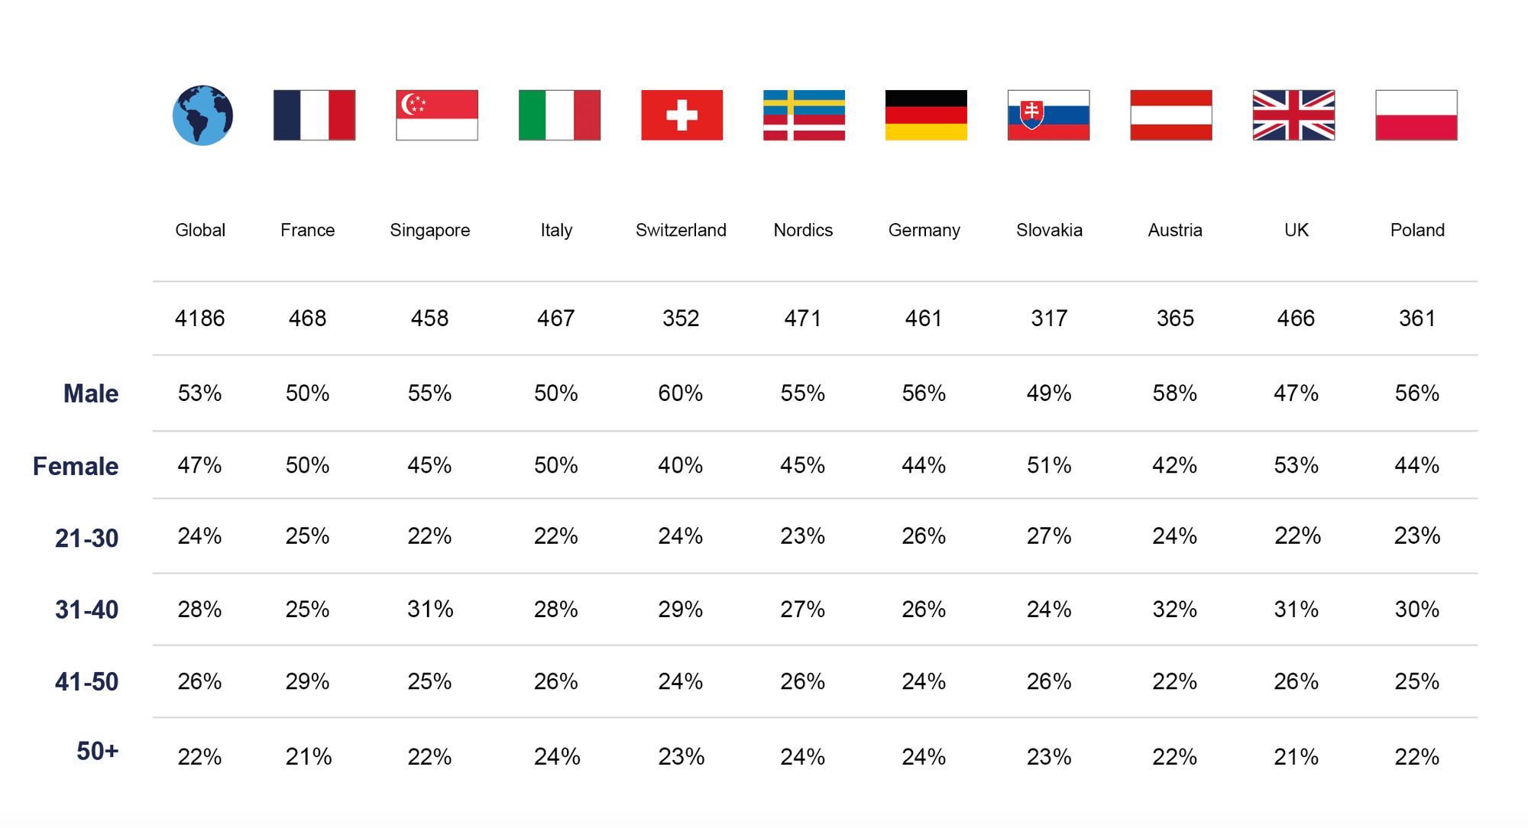Click the Singapore flag icon

pos(437,115)
